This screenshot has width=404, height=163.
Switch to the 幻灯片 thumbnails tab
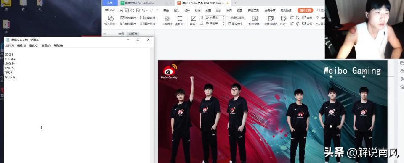click(133, 34)
